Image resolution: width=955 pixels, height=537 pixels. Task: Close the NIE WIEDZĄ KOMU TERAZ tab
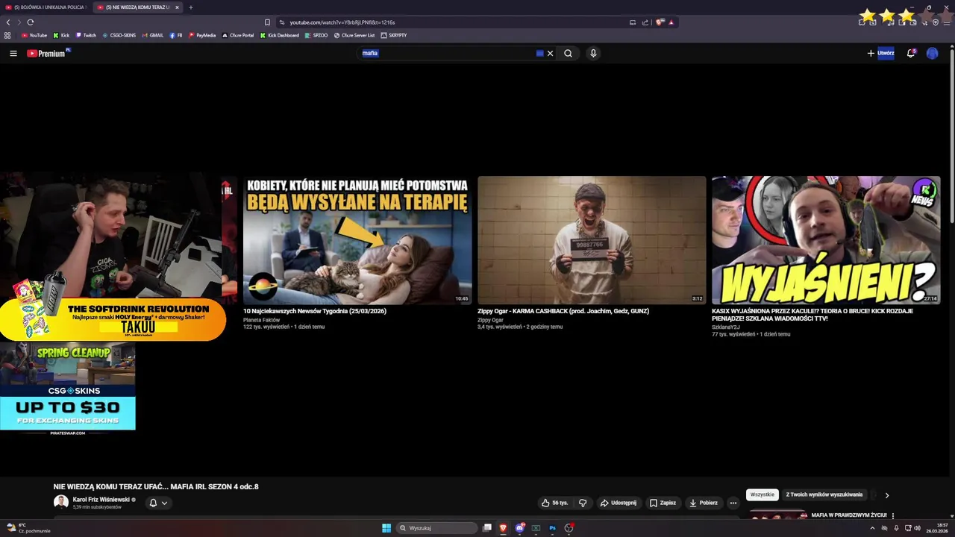click(x=177, y=7)
